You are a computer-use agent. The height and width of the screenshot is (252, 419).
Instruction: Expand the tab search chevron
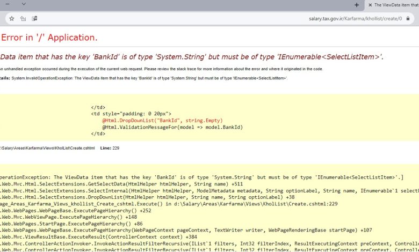coord(24,4)
